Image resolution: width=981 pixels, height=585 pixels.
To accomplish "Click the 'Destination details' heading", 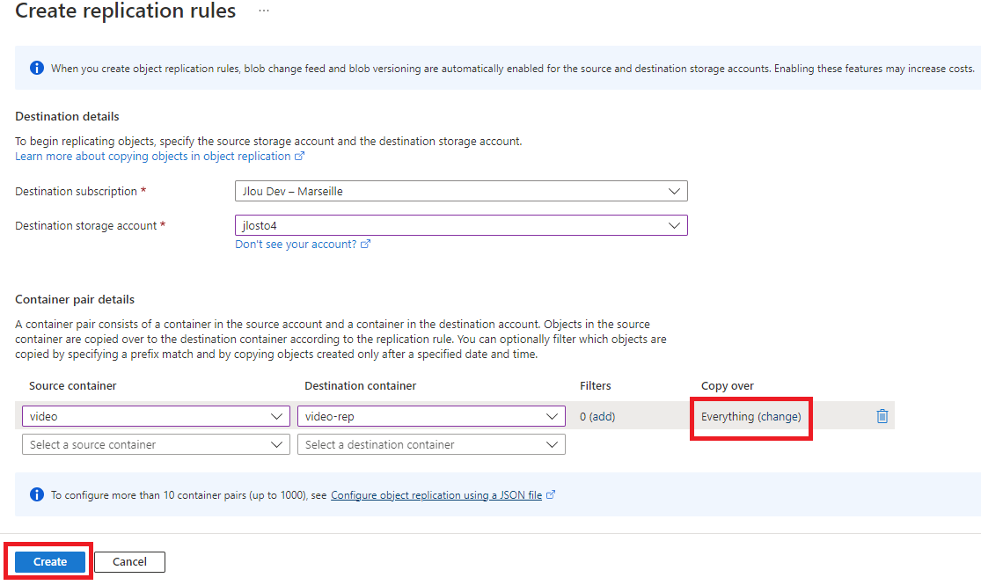I will pos(67,116).
